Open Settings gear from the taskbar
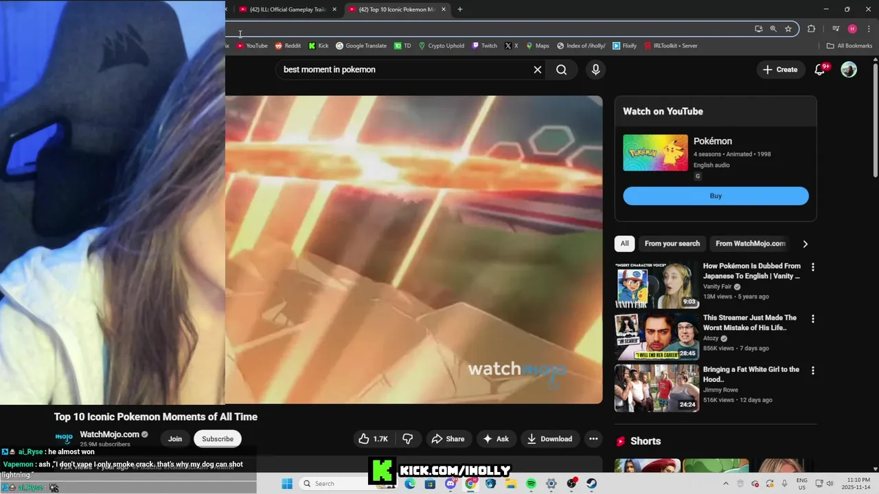 [551, 484]
